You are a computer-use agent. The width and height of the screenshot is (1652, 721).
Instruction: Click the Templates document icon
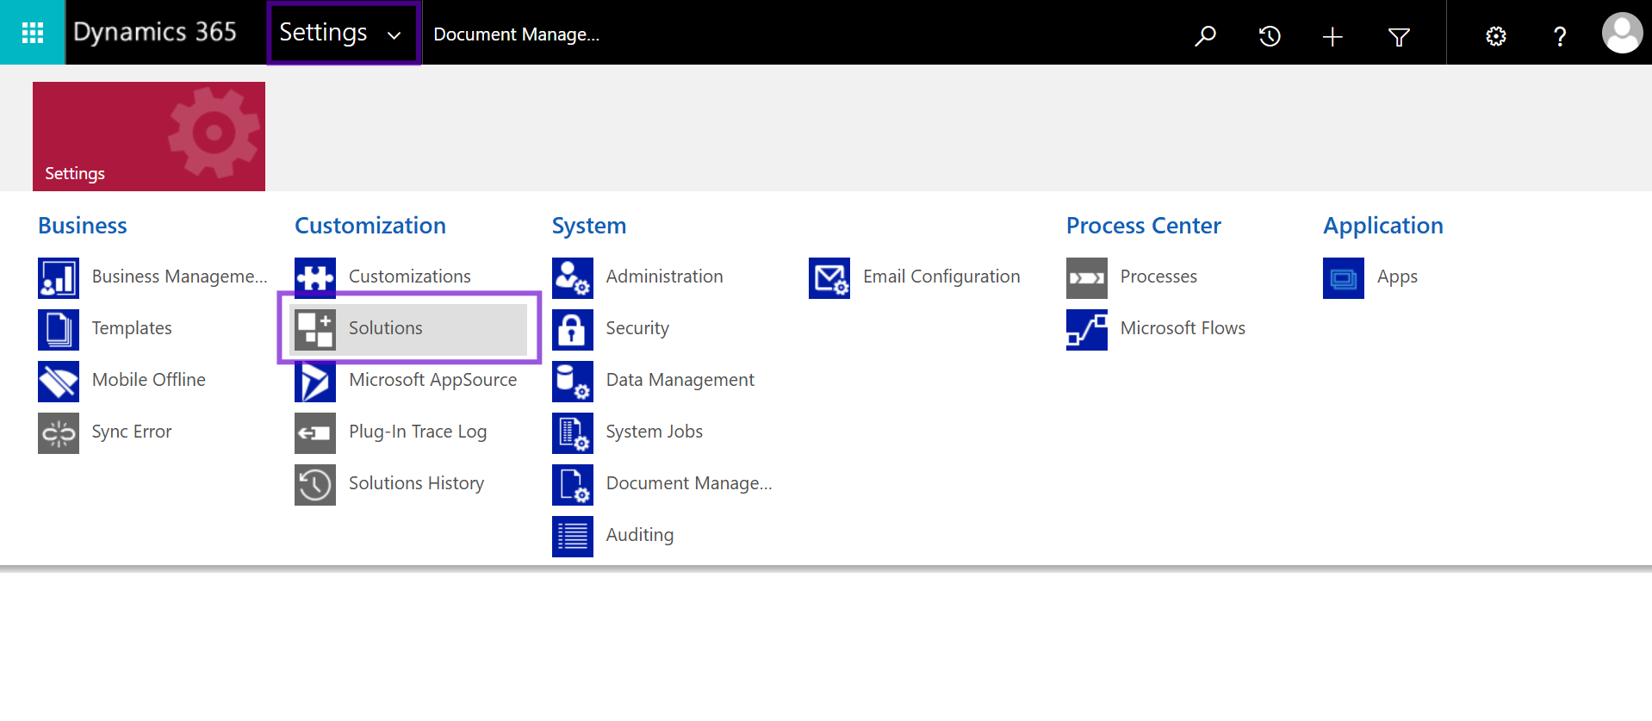click(x=59, y=329)
